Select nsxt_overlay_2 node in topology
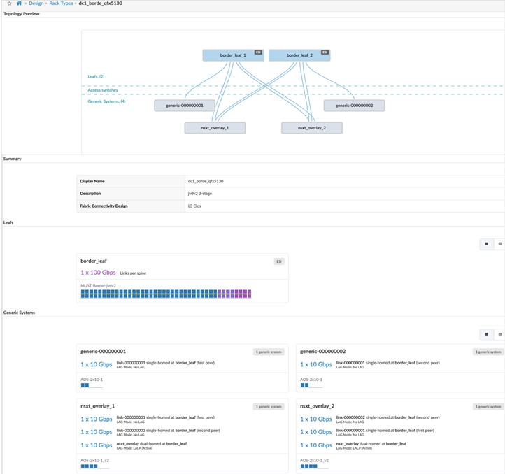Viewport: 505px width, 474px height. (x=312, y=128)
